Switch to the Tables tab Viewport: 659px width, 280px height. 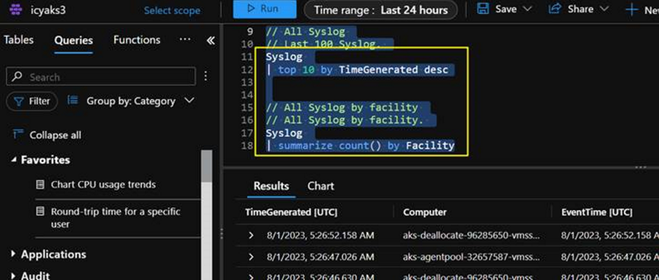pos(19,40)
